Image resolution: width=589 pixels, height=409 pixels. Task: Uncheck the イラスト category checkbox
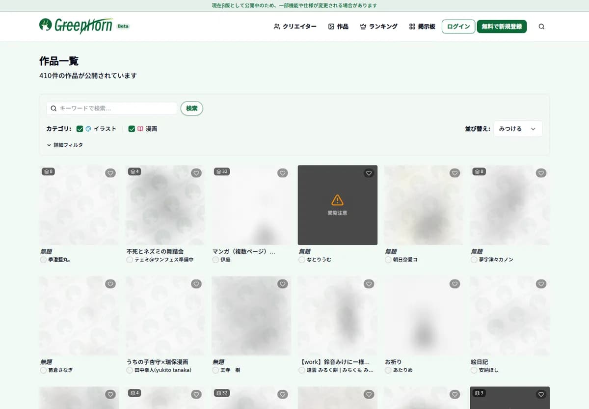coord(80,129)
